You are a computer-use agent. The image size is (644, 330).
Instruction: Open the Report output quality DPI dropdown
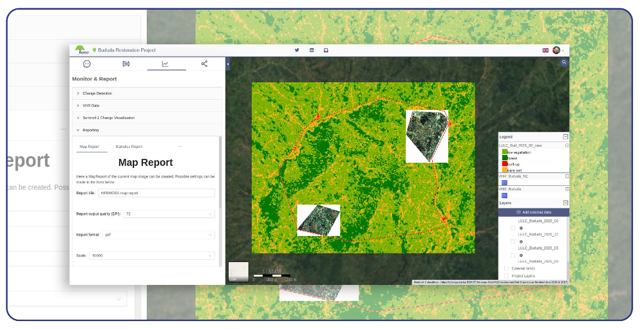169,214
